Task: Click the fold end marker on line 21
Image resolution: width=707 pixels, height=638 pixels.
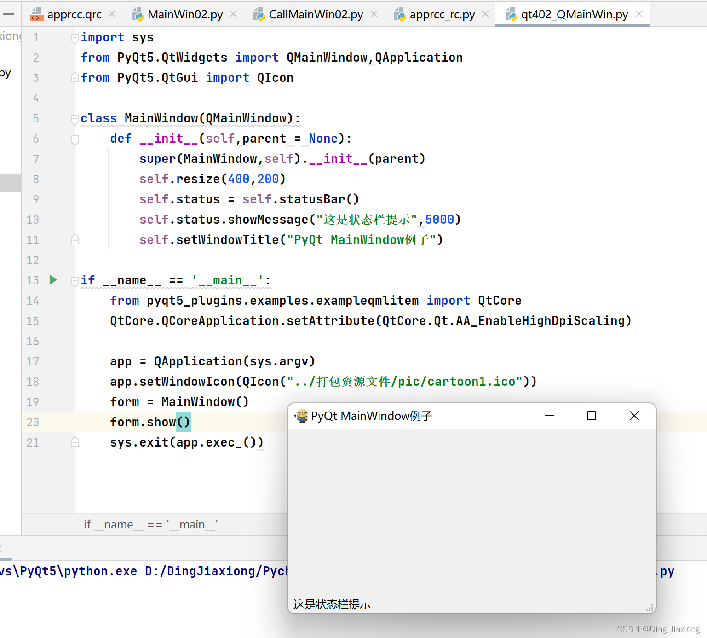Action: [x=75, y=442]
